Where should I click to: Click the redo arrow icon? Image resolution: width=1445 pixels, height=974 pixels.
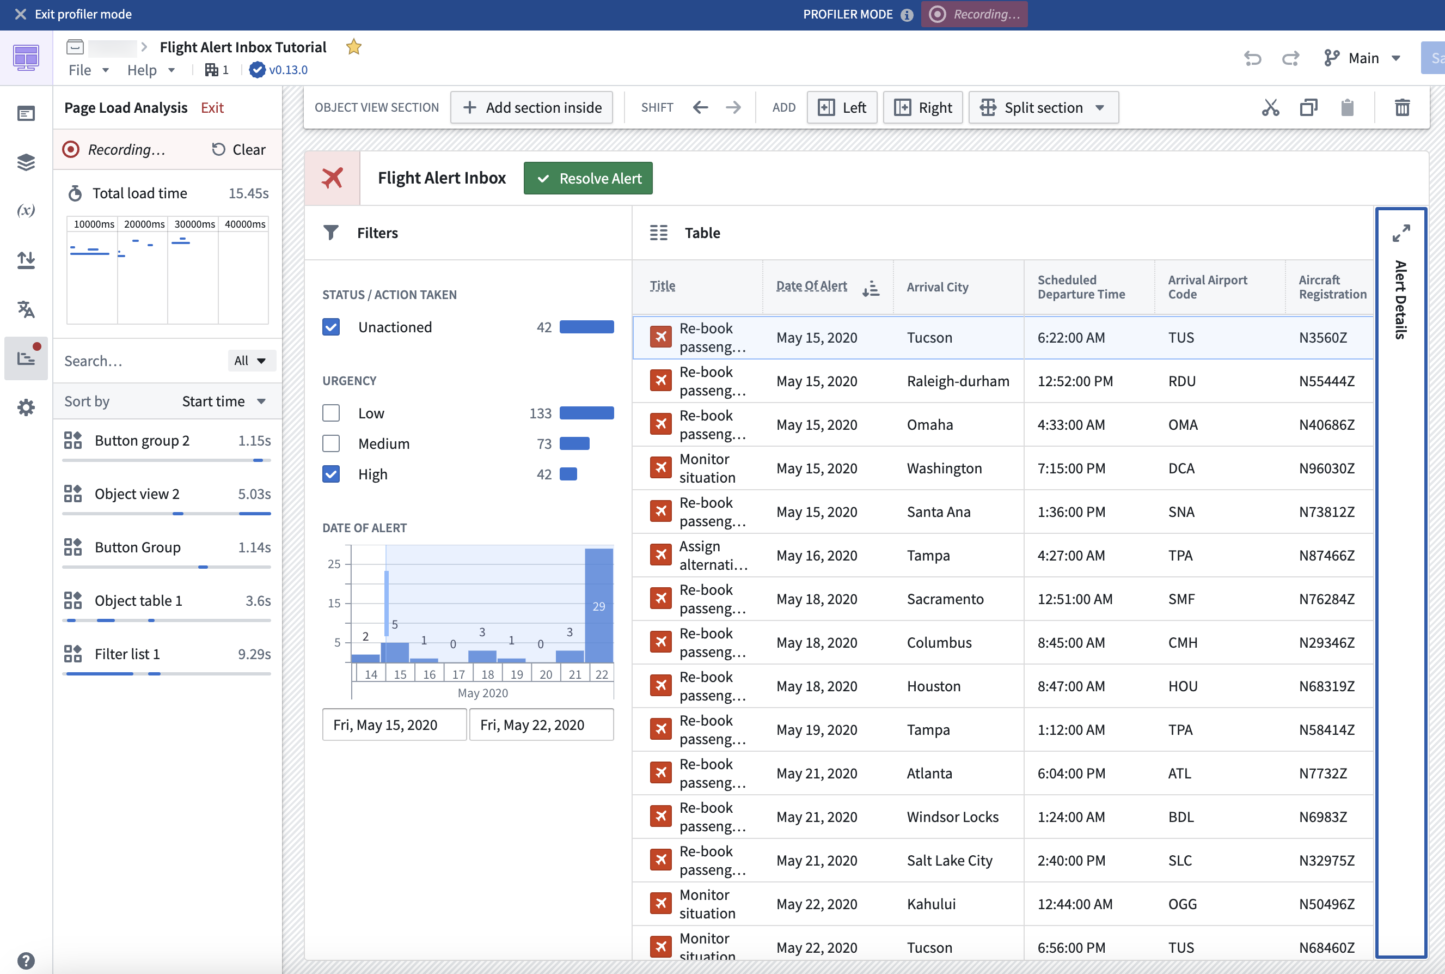1290,58
